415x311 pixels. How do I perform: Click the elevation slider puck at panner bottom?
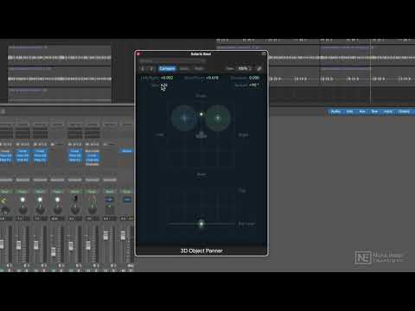(x=201, y=224)
